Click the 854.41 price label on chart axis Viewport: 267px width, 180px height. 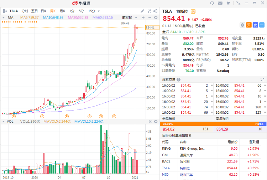pos(152,27)
